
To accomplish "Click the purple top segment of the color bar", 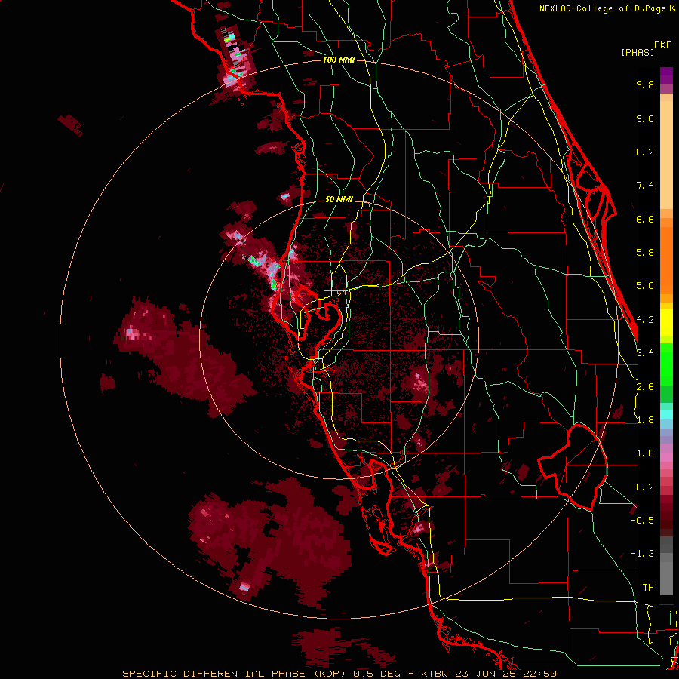I will 666,75.
